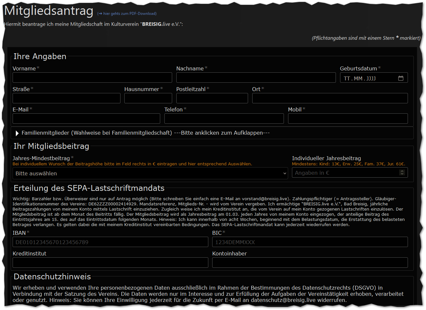
Task: Click the stepper arrows in Individueller Jahresbeitrag
Action: (402, 173)
